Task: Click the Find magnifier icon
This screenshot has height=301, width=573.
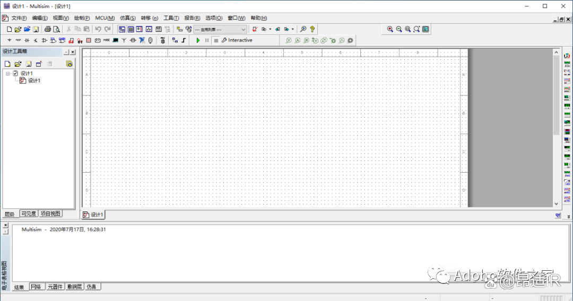Action: (x=303, y=29)
